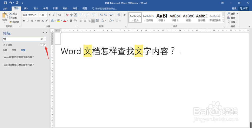Image resolution: width=252 pixels, height=128 pixels.
Task: Click the Save icon in quick access toolbar
Action: (x=5, y=3)
